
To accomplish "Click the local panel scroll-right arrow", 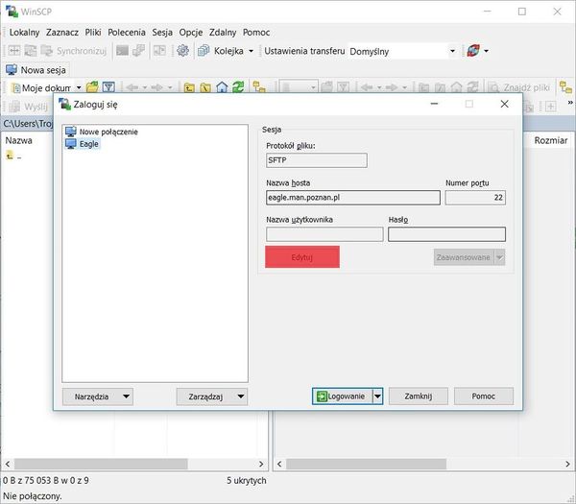I will pos(261,464).
